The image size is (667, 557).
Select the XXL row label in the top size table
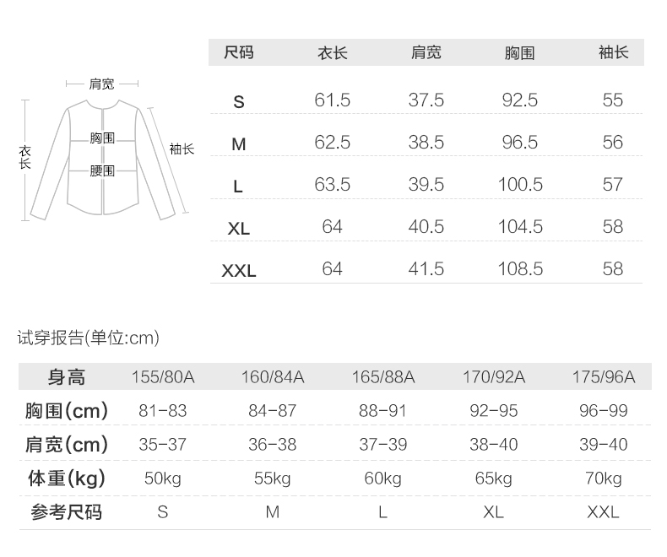239,271
